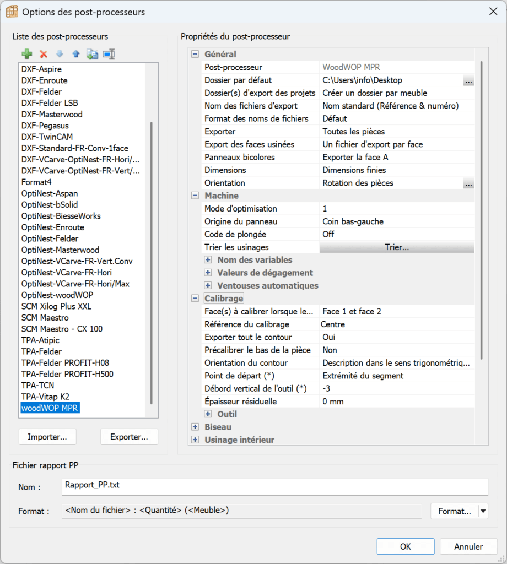This screenshot has height=564, width=507.
Task: Expand the Usinage intérieur section
Action: coord(195,440)
